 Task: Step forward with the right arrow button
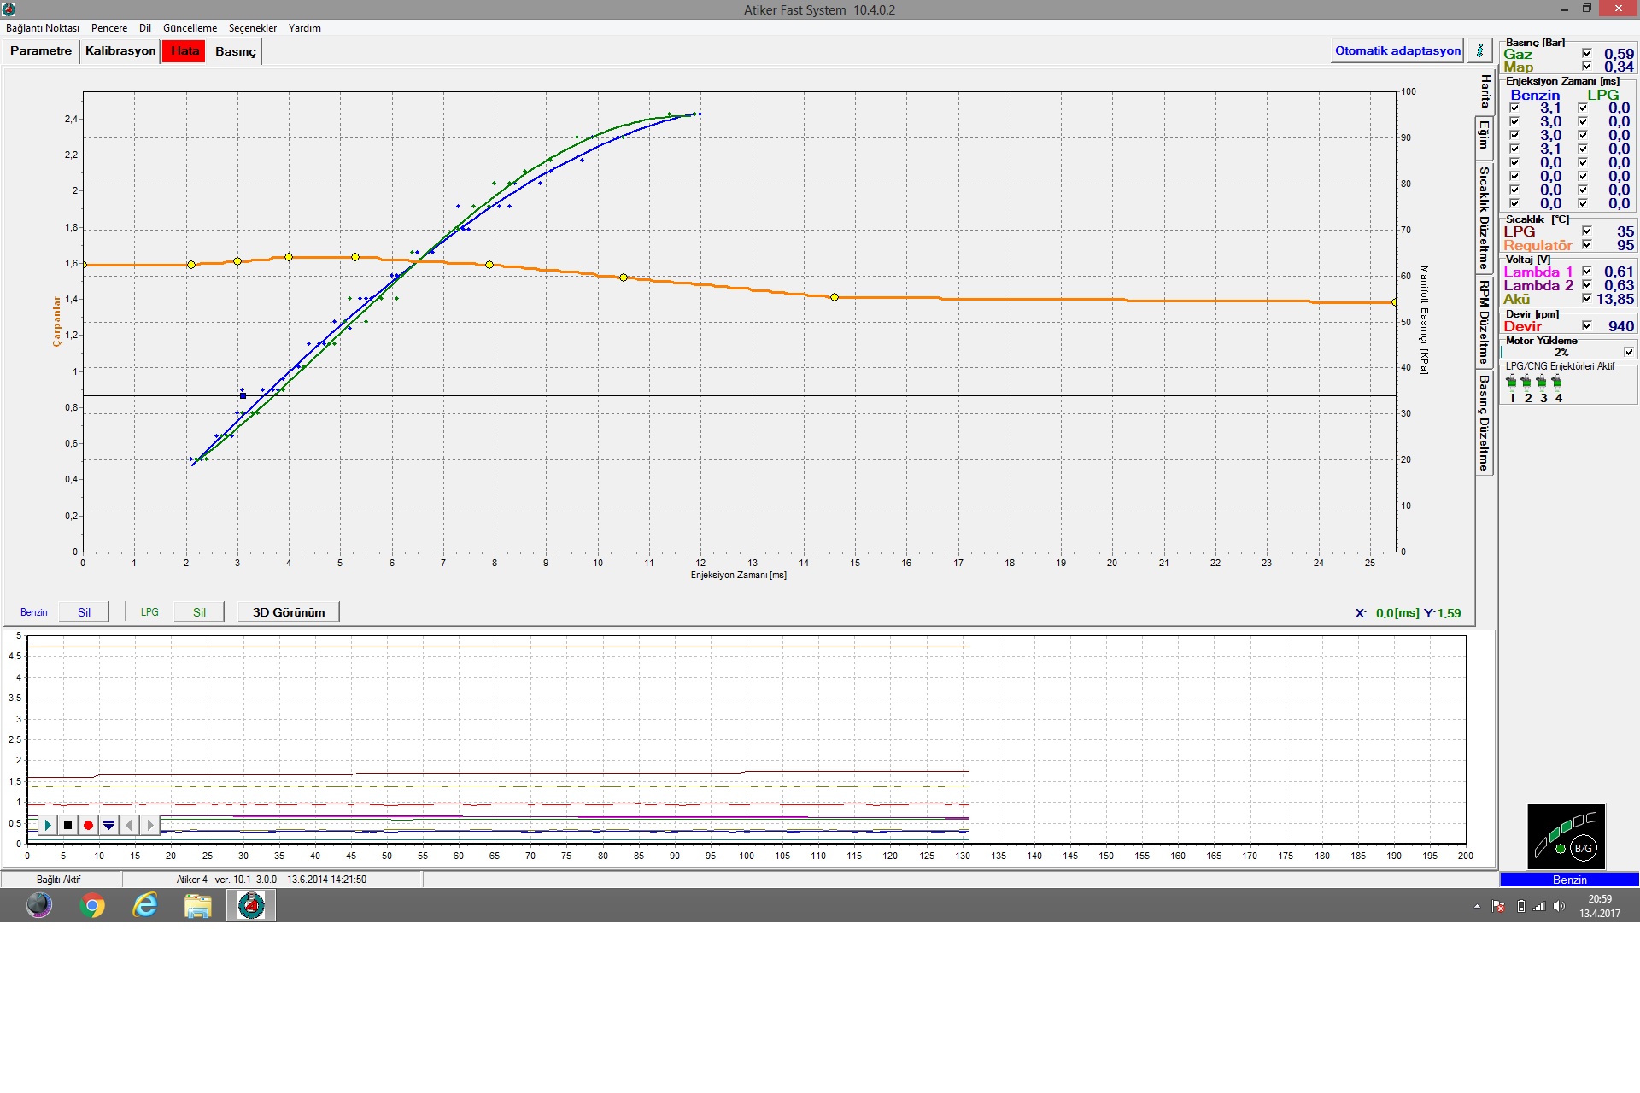pos(149,825)
